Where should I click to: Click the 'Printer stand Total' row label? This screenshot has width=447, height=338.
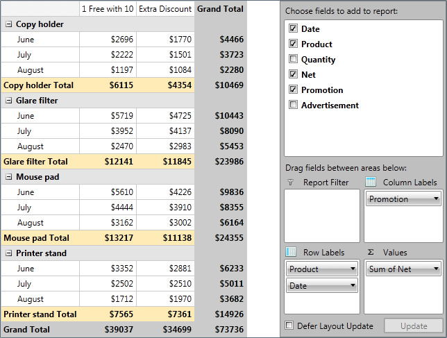coord(40,314)
